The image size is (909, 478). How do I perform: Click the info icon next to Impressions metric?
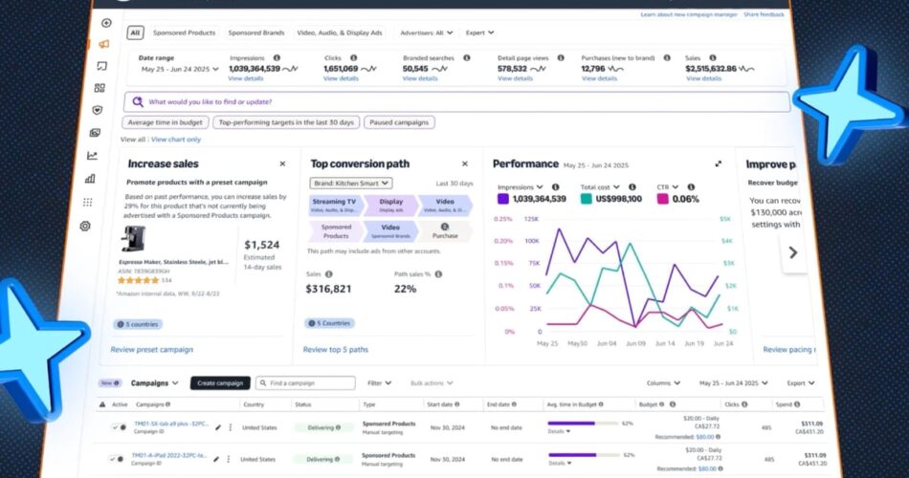click(x=277, y=58)
